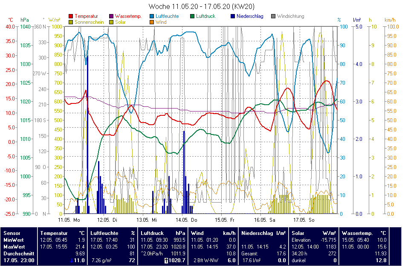Click the MaxWert row label
Image resolution: width=405 pixels, height=266 pixels.
click(x=14, y=247)
